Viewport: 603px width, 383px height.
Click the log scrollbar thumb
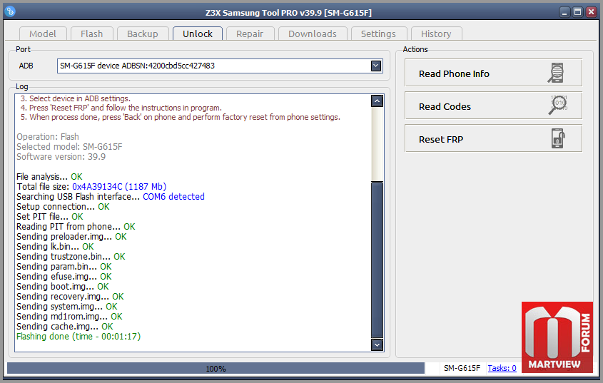(x=377, y=260)
